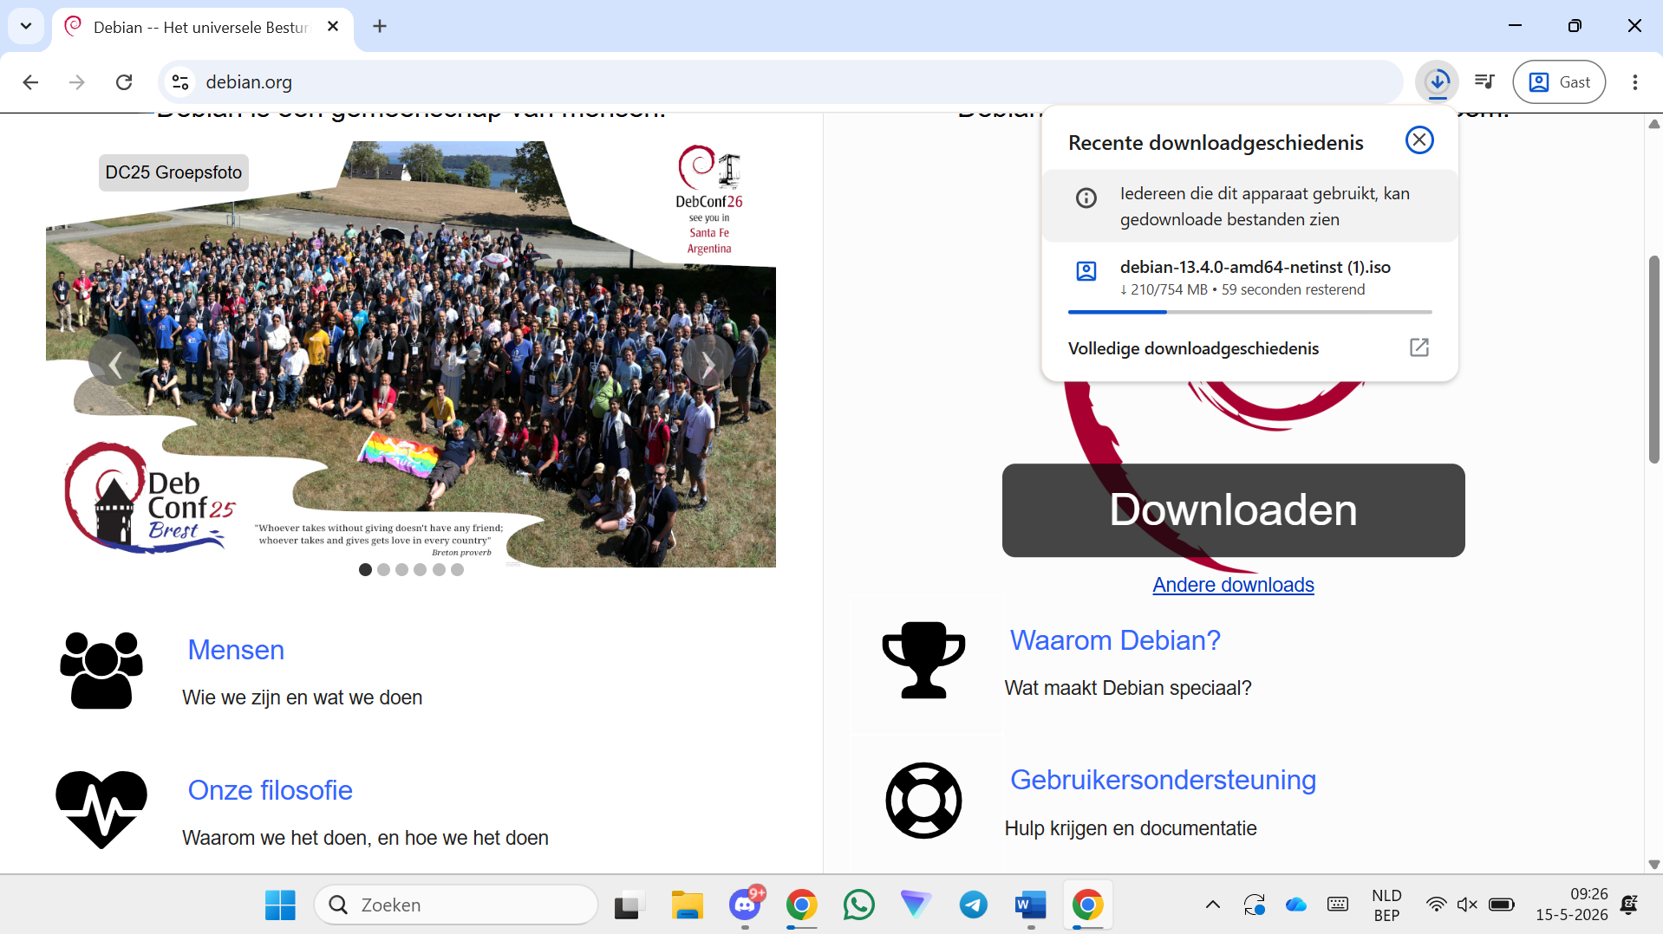Screen dimensions: 1663x934
Task: Open the Mensen link
Action: click(236, 650)
